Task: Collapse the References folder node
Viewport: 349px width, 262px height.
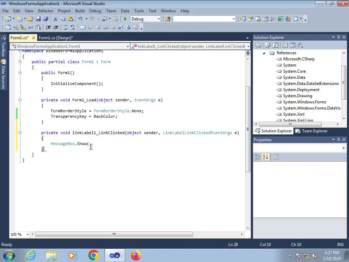Action: pos(264,53)
